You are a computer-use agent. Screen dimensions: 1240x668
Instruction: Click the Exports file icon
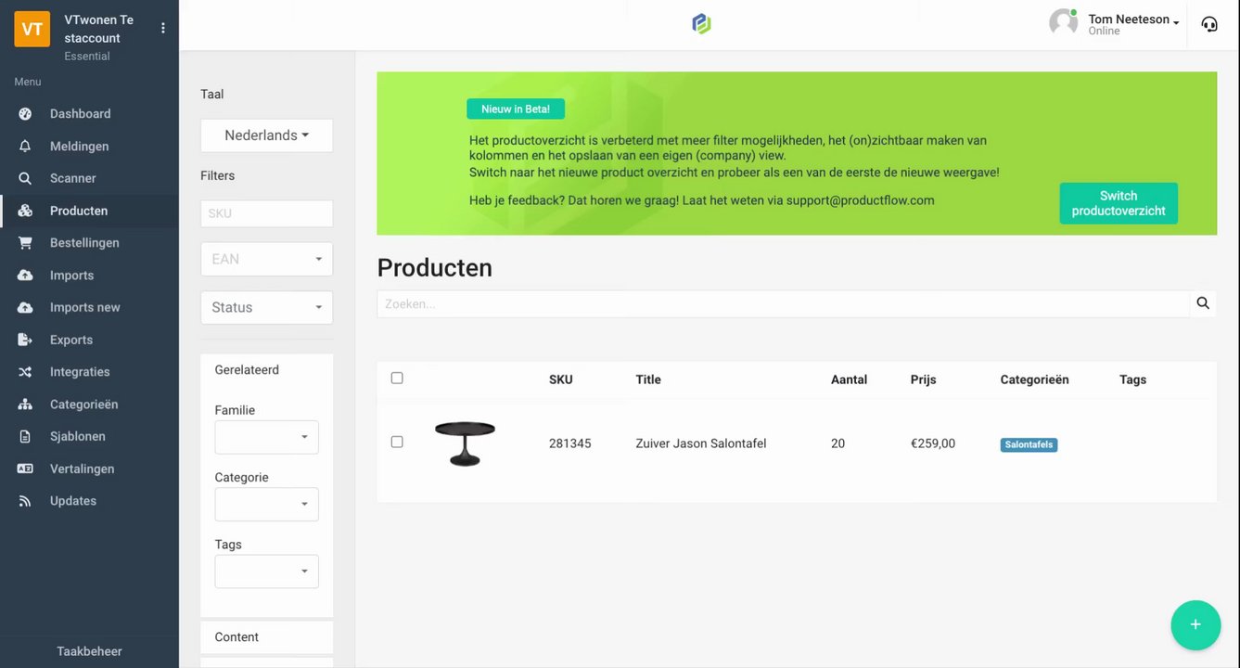click(x=25, y=340)
